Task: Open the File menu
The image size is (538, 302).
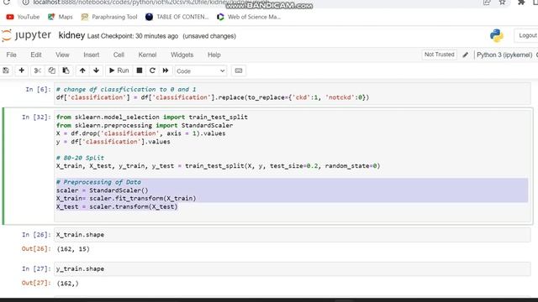Action: click(11, 55)
